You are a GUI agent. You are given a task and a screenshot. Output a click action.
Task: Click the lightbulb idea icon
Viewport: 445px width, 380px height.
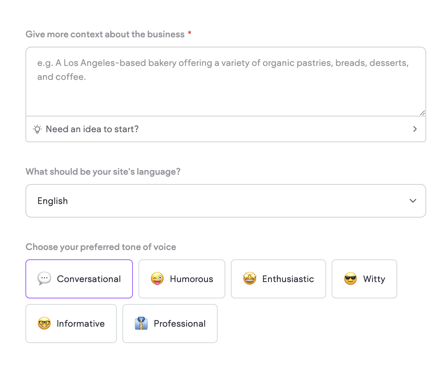37,129
